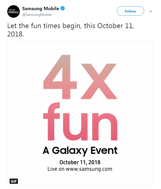Click "2018." at the tweet text's end
161x189 pixels.
pos(16,34)
